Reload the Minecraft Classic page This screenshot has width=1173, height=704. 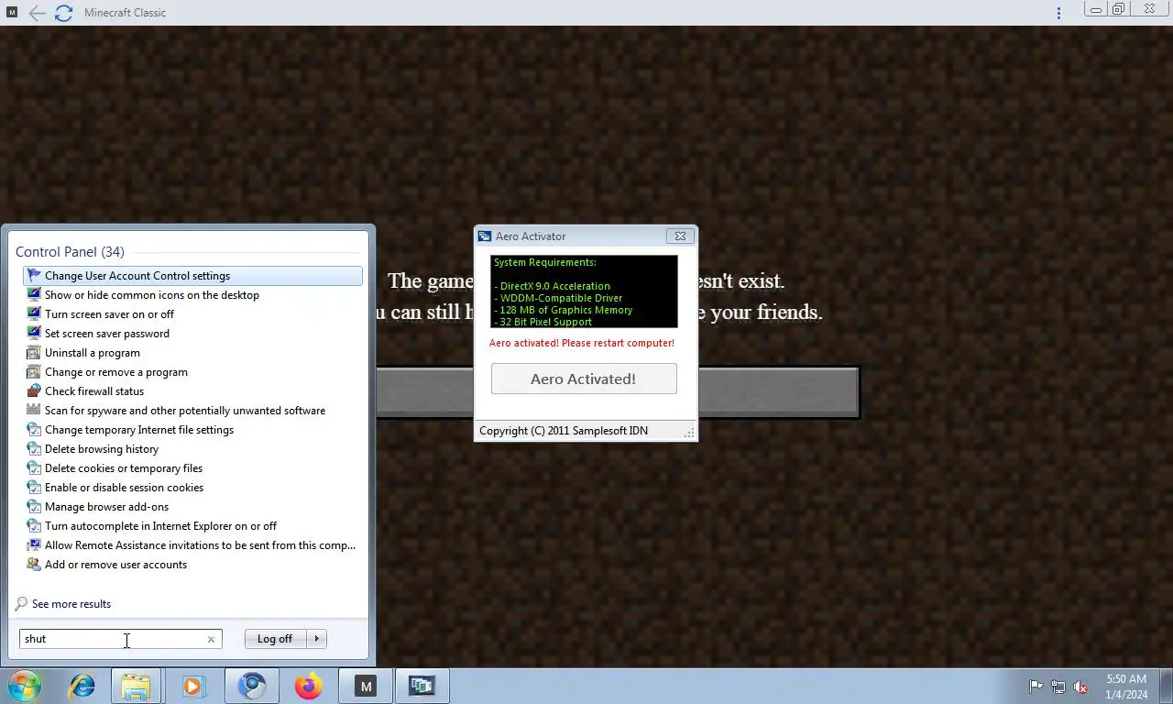point(63,13)
